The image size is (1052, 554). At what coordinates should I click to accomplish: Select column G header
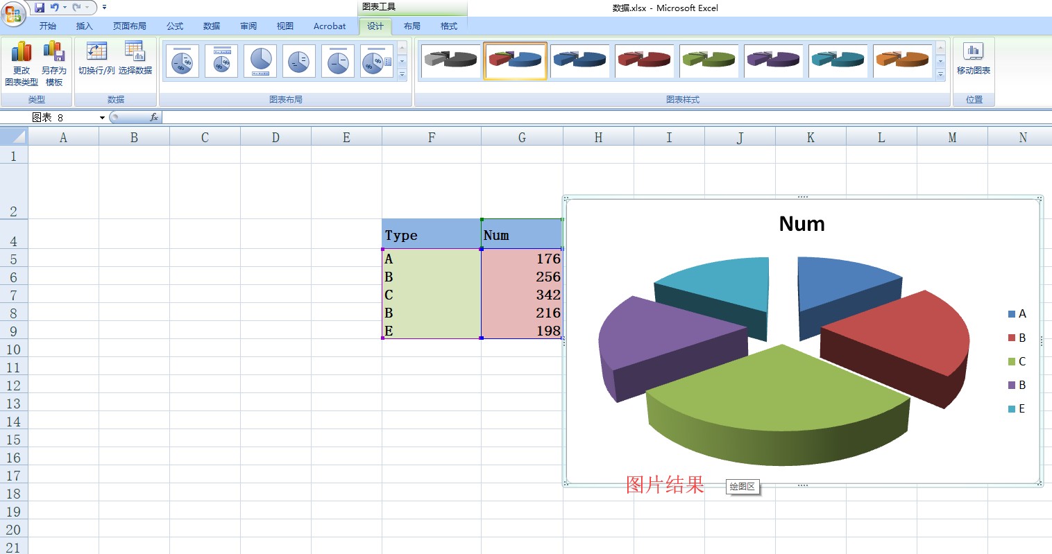click(x=522, y=137)
